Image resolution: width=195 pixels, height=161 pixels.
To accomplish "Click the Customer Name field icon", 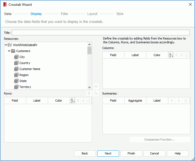I will 16,69.
